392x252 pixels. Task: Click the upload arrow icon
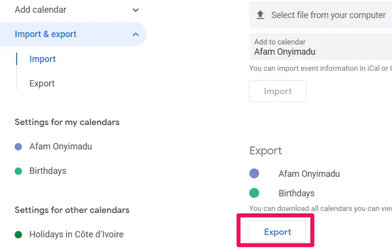click(x=260, y=15)
